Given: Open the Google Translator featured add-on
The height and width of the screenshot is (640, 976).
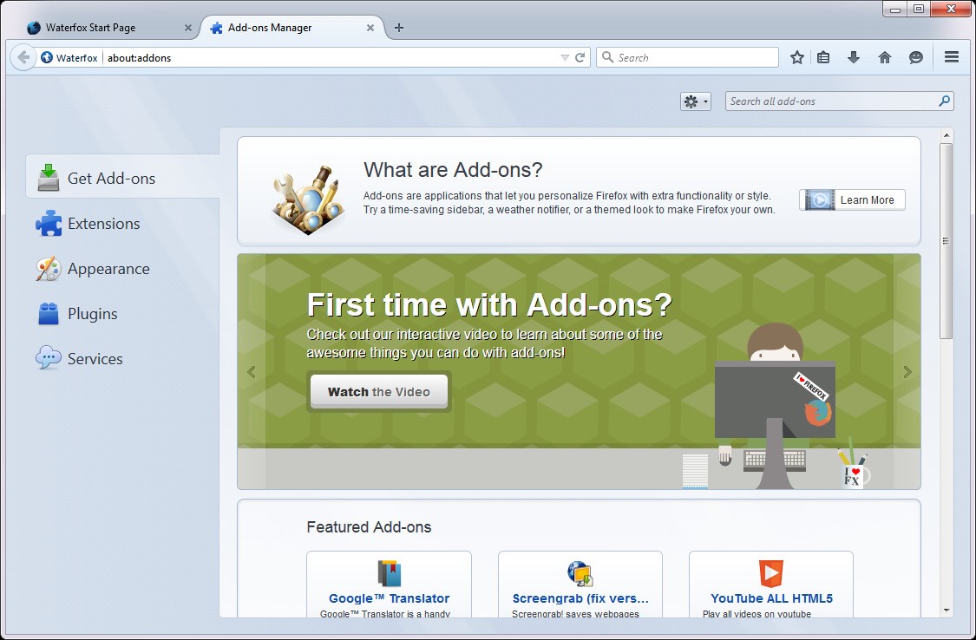Looking at the screenshot, I should pos(389,598).
